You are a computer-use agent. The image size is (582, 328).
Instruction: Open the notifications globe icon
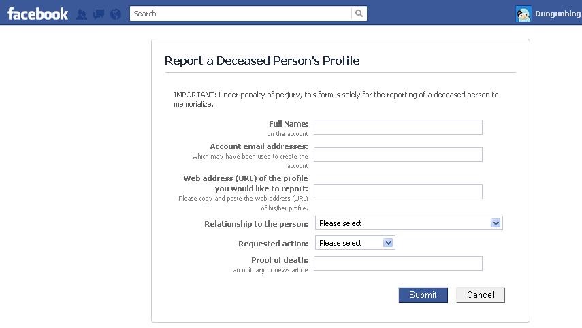pos(116,14)
